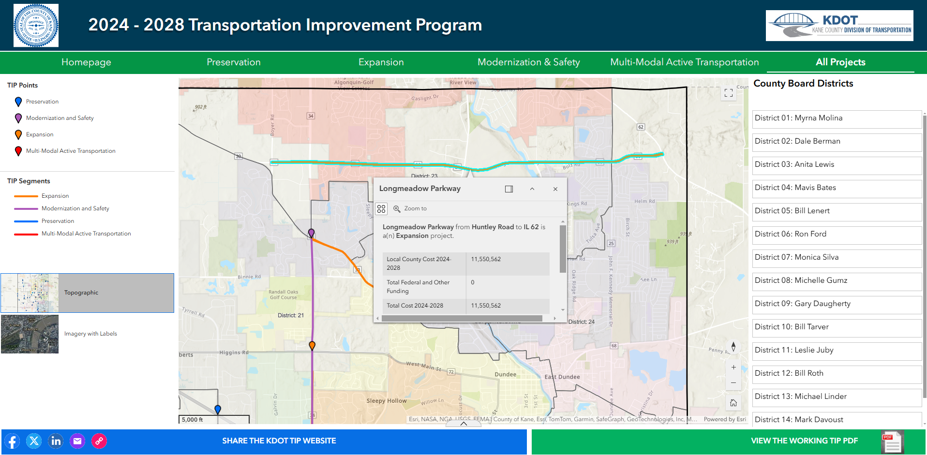Click the KDOT logo image
The image size is (927, 455).
(x=839, y=26)
